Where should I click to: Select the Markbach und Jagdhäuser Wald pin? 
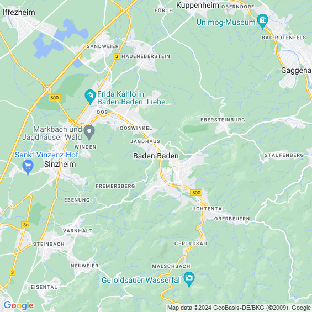coord(89,133)
